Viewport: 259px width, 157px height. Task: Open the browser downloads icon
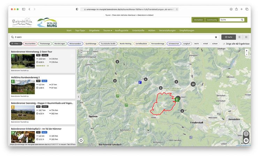pyautogui.click(x=231, y=9)
